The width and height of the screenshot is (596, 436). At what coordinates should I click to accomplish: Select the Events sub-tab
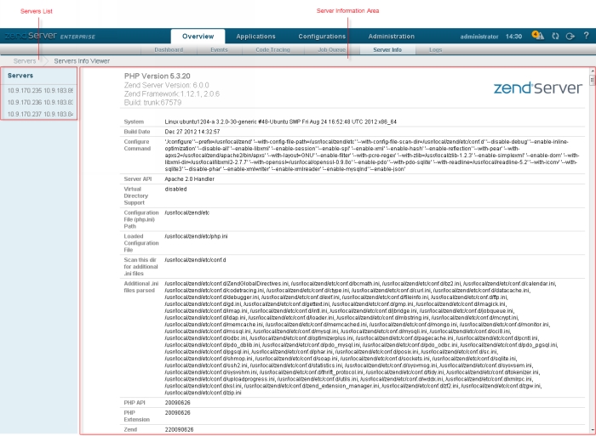pos(219,50)
